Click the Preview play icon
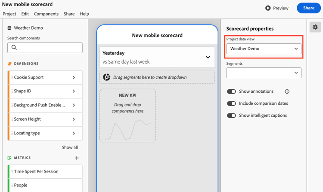The height and width of the screenshot is (192, 323). [x=268, y=8]
